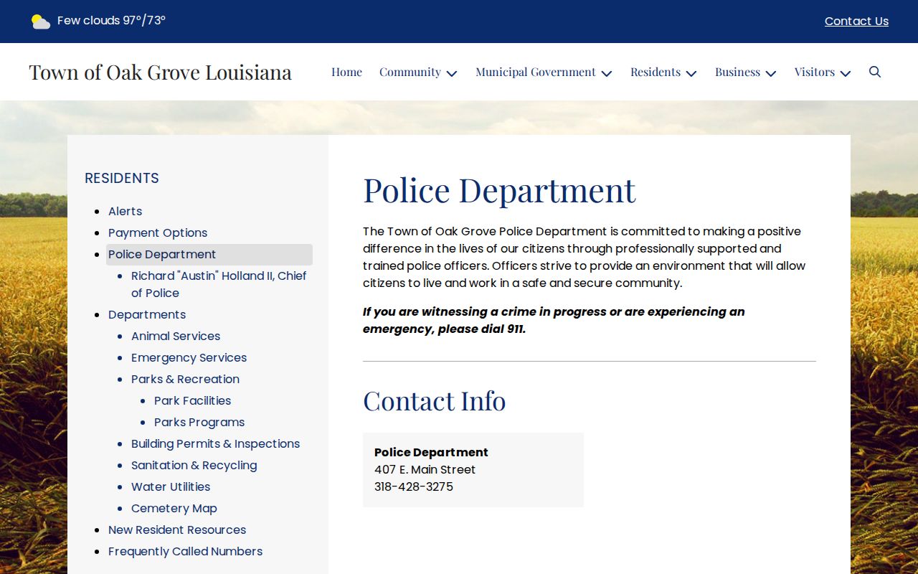Open the Water Utilities link
Viewport: 918px width, 574px height.
(171, 486)
